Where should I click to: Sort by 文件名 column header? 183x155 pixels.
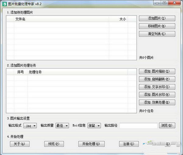62,19
